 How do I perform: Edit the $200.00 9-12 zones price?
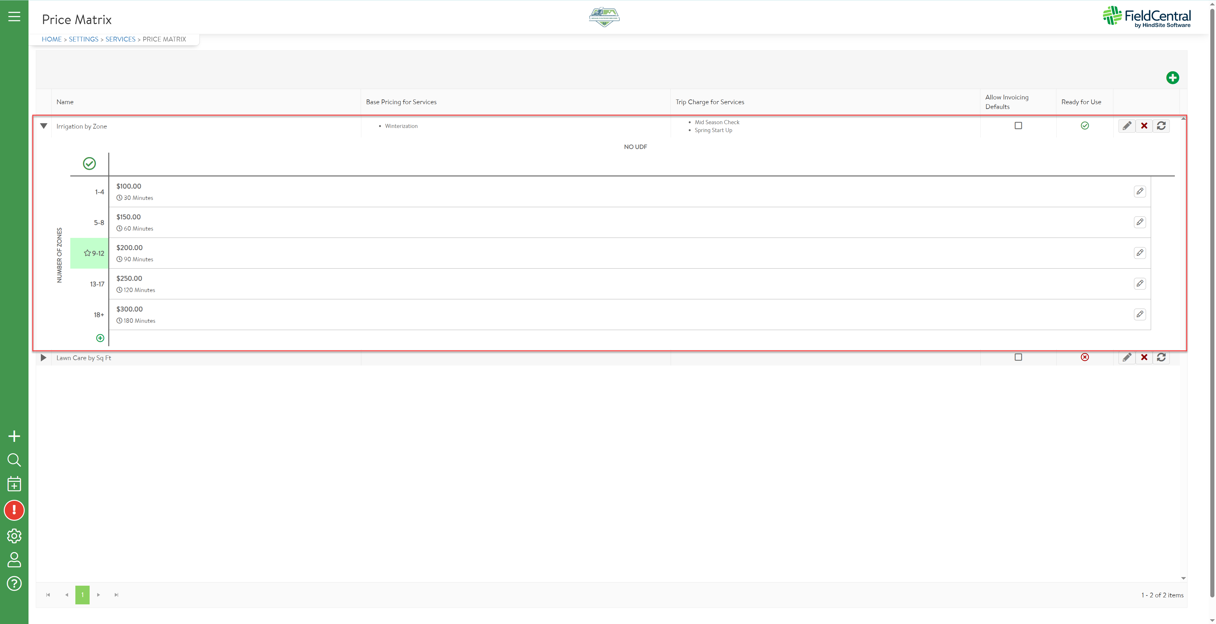point(1140,253)
